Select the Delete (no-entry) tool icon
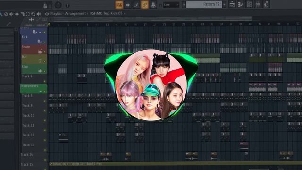 (6, 14)
